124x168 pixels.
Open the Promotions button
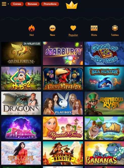tap(50, 4)
